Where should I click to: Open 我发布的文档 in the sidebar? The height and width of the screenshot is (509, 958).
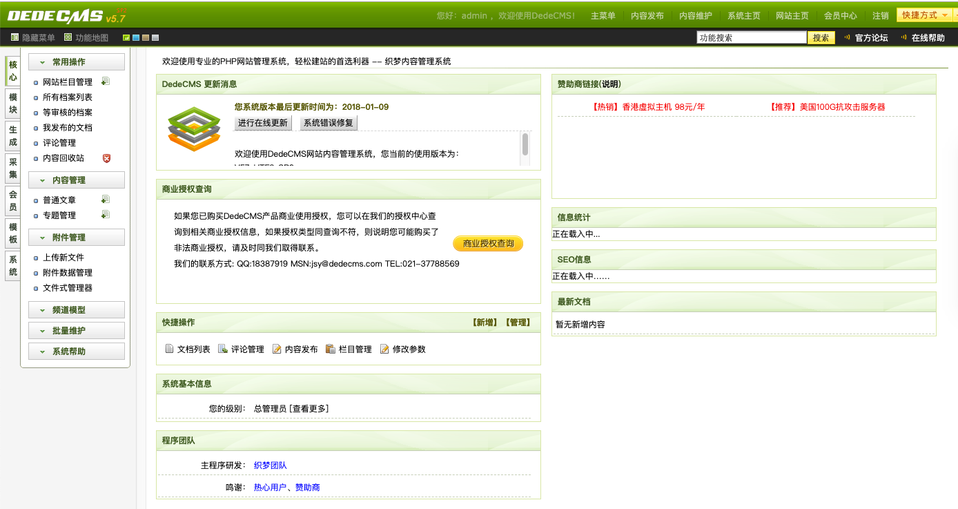pos(68,128)
